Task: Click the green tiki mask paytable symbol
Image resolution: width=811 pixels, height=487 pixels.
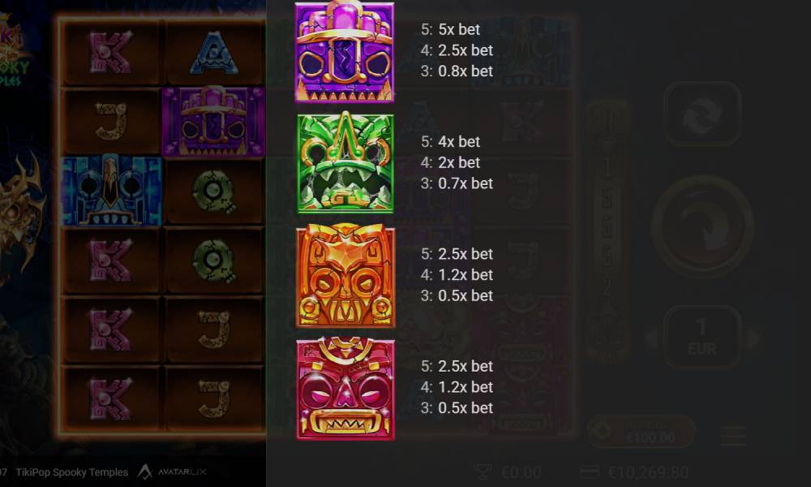Action: (x=345, y=162)
